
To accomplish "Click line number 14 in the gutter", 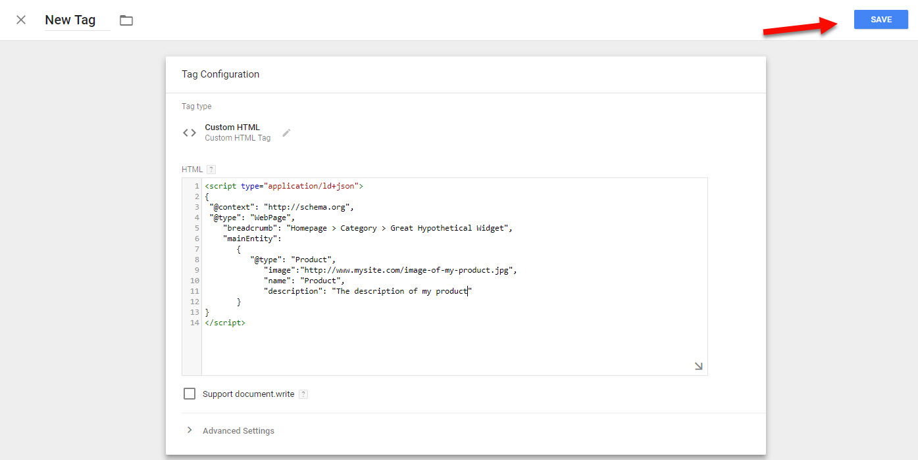I will (x=194, y=323).
